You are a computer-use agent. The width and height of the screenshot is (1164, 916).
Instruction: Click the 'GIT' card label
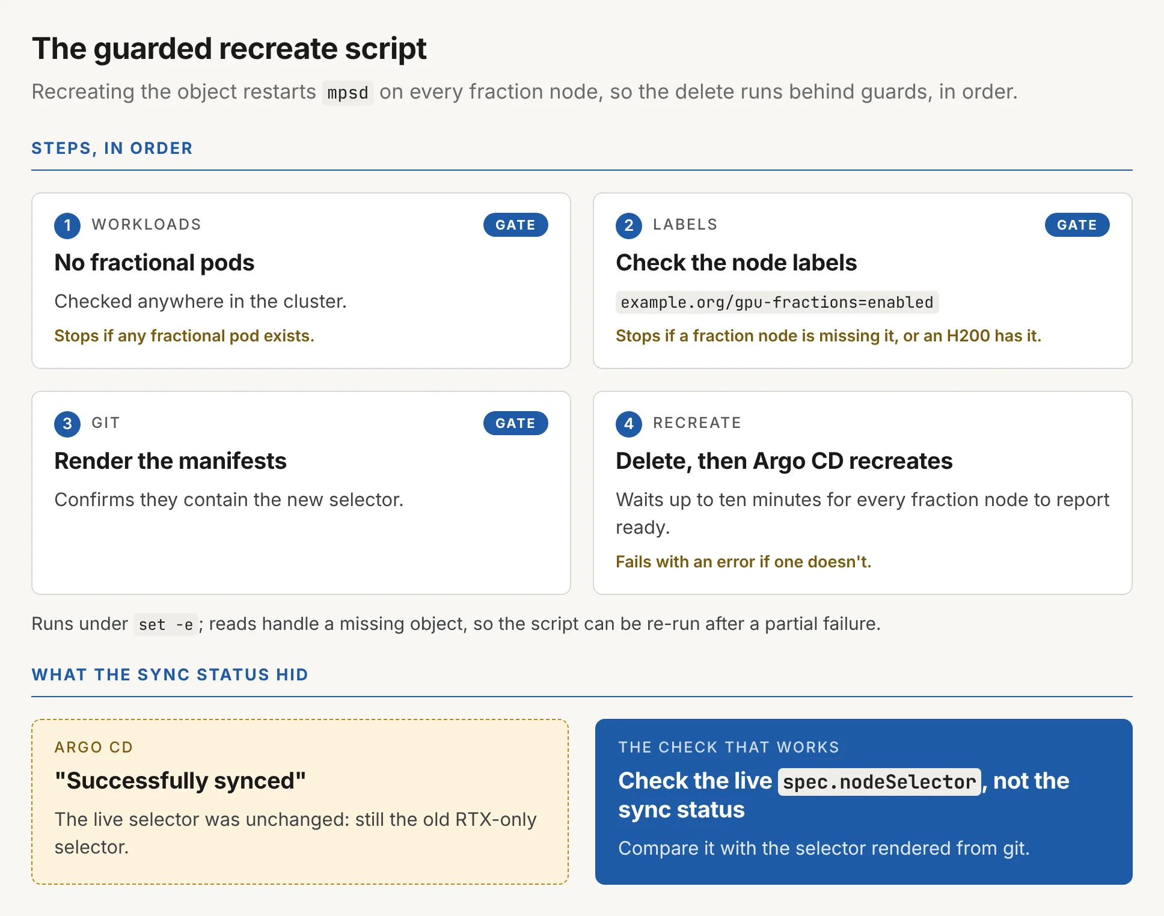click(x=105, y=423)
